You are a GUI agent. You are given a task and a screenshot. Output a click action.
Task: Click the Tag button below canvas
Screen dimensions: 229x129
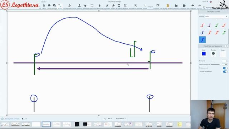pyautogui.click(x=24, y=119)
